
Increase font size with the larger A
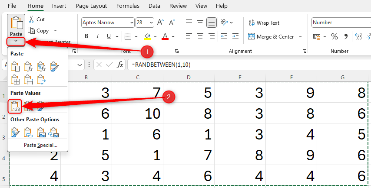(x=160, y=23)
